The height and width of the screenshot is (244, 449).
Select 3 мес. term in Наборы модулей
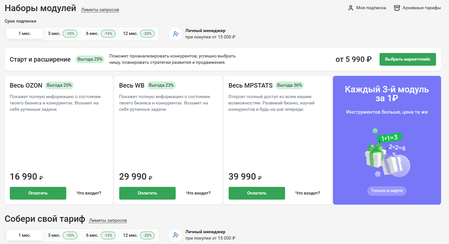coord(62,34)
